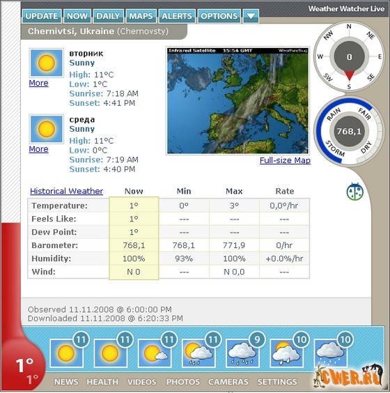
Task: Click the Weather Watcher Live title
Action: tap(346, 9)
